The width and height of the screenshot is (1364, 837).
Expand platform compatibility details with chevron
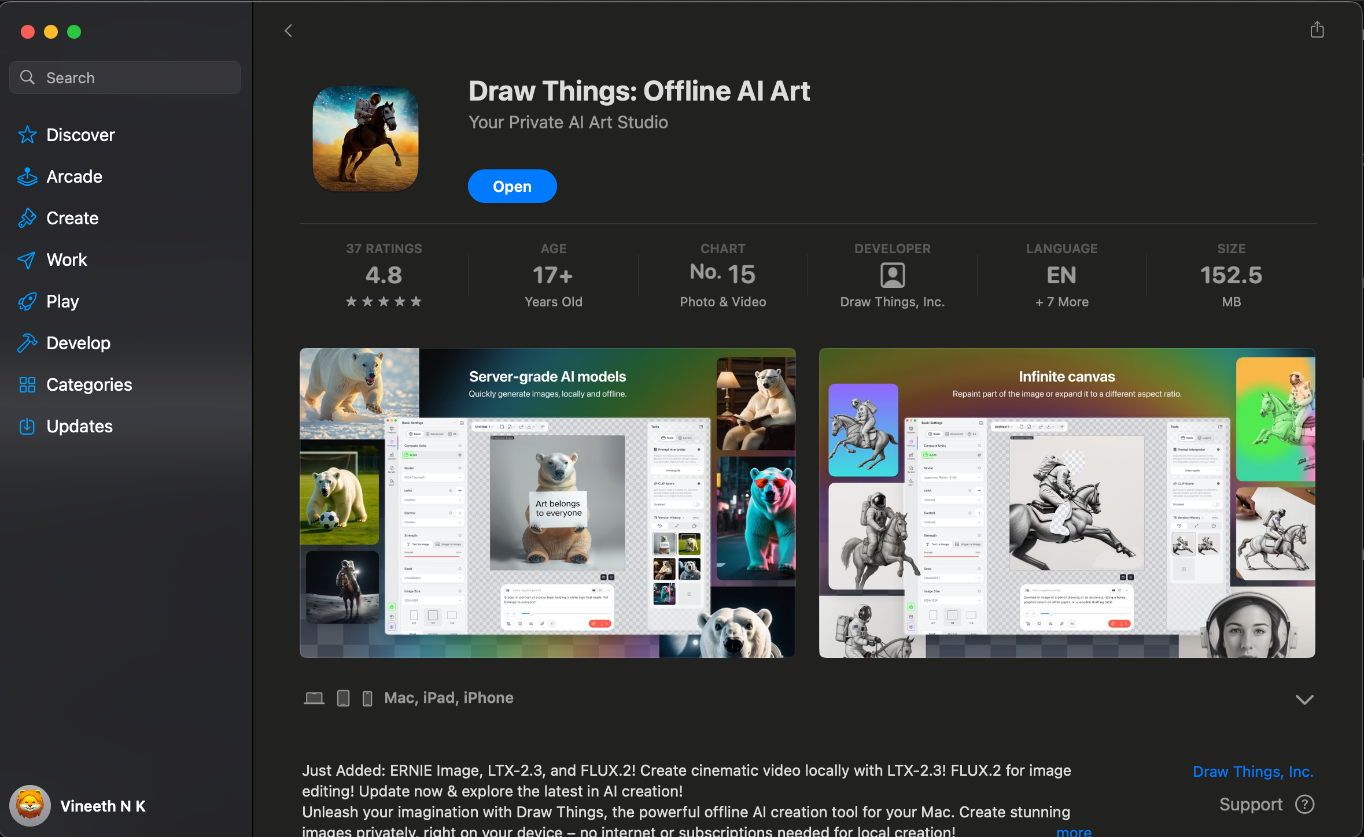(1303, 699)
